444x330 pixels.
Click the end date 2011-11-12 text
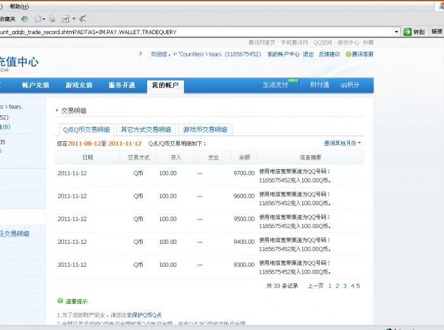[x=125, y=143]
